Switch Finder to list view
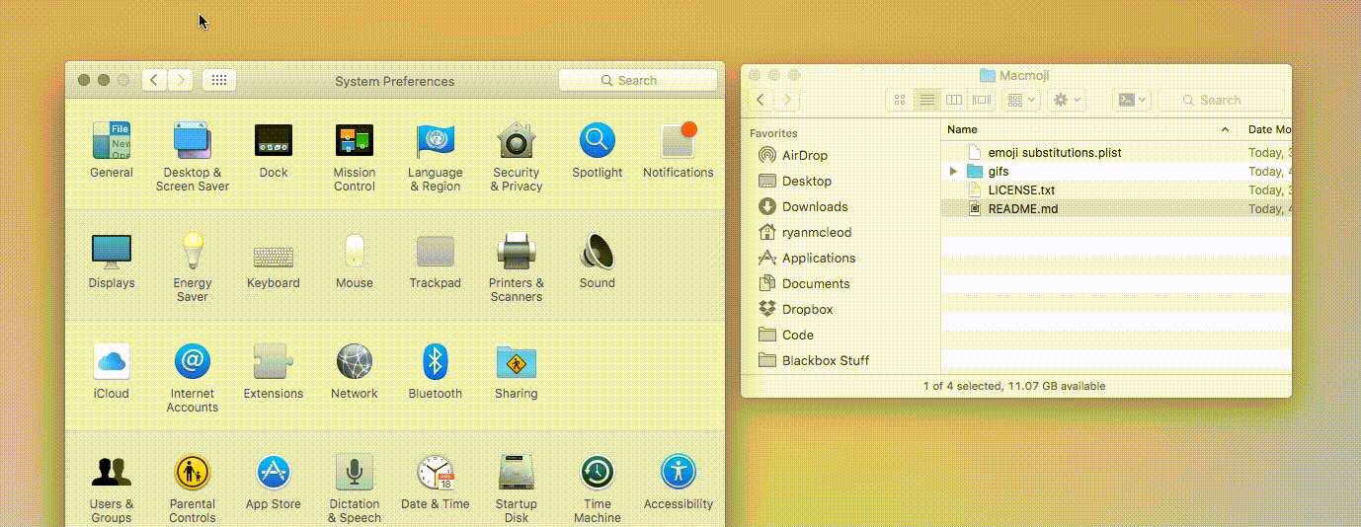 click(x=926, y=100)
